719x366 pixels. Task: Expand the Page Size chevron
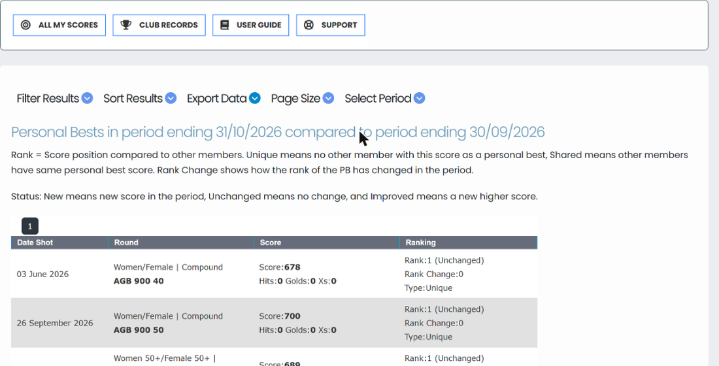[328, 98]
